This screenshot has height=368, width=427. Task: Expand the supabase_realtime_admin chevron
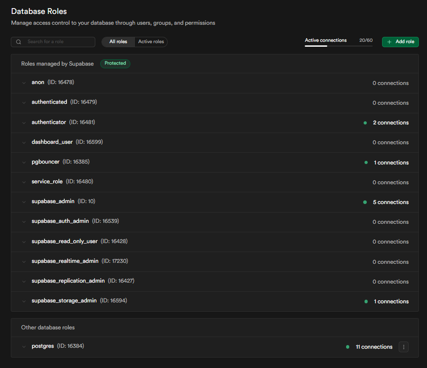[x=24, y=262]
